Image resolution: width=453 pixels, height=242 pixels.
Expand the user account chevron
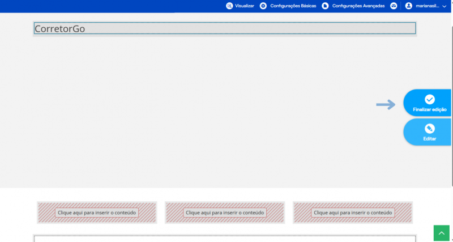click(x=445, y=6)
